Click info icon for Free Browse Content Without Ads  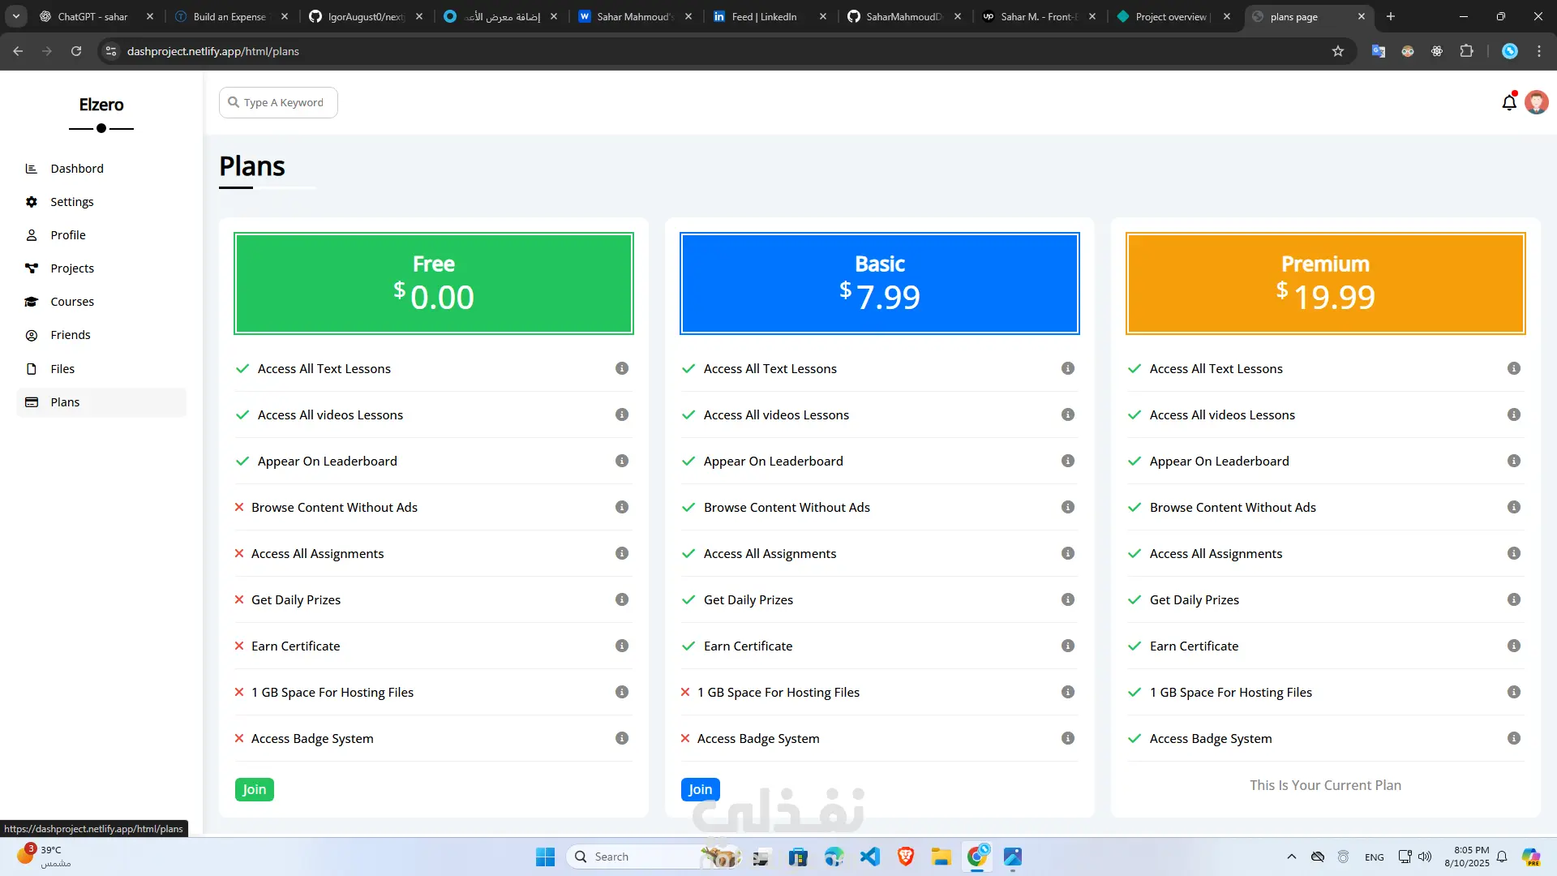pyautogui.click(x=622, y=507)
